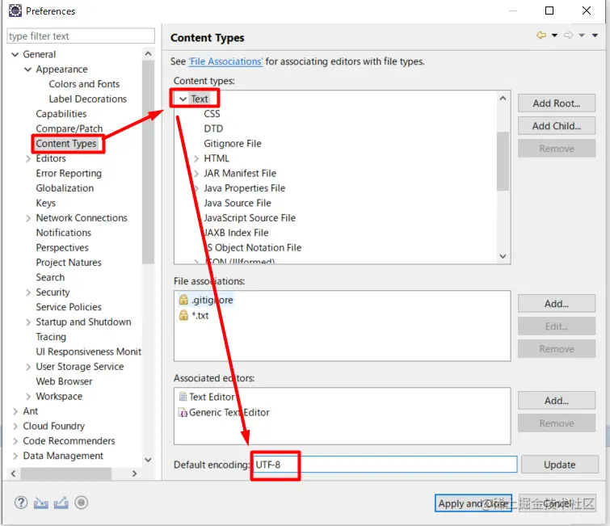Select Colors and Fonts

pyautogui.click(x=84, y=84)
